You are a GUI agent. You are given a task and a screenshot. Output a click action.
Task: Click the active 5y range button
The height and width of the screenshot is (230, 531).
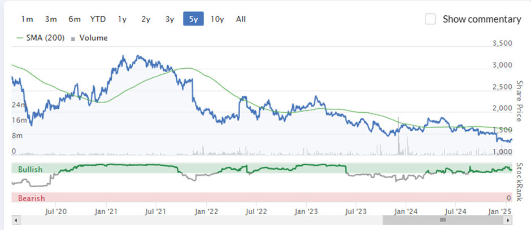pyautogui.click(x=193, y=19)
